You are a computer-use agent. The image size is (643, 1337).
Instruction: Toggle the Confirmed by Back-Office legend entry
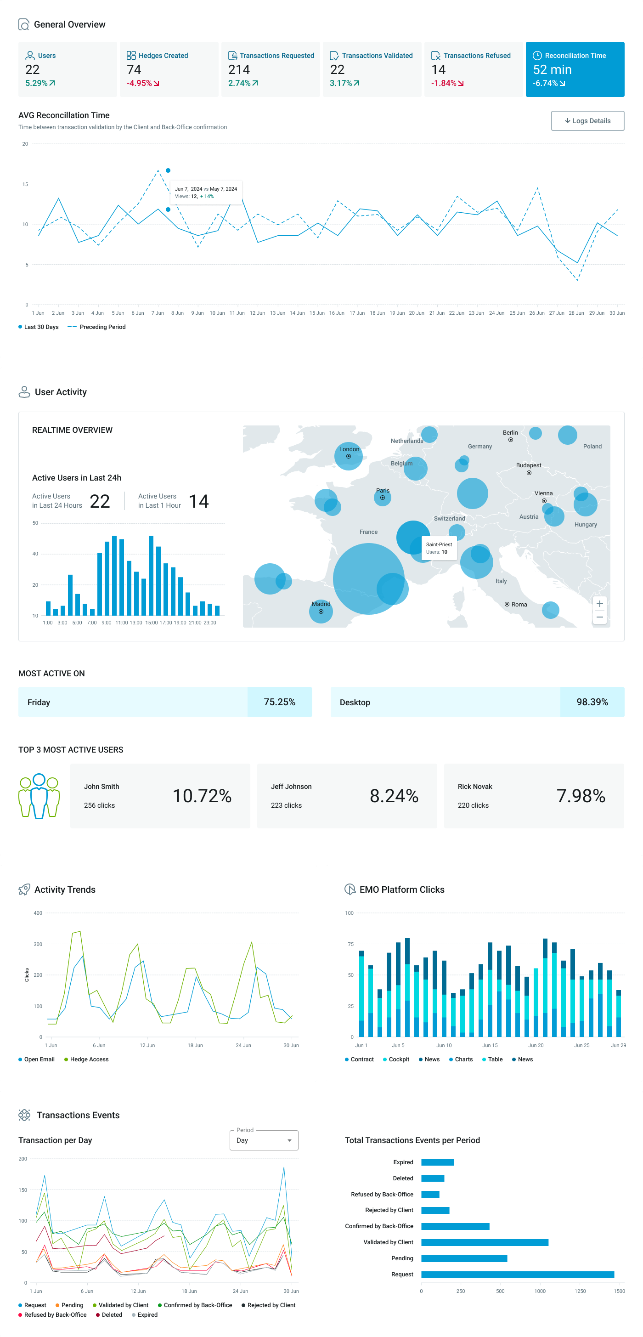pos(195,1305)
